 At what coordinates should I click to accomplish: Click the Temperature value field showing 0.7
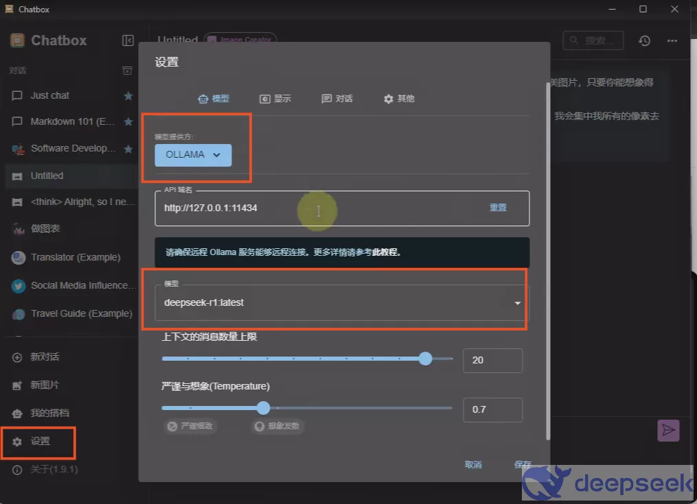[492, 409]
